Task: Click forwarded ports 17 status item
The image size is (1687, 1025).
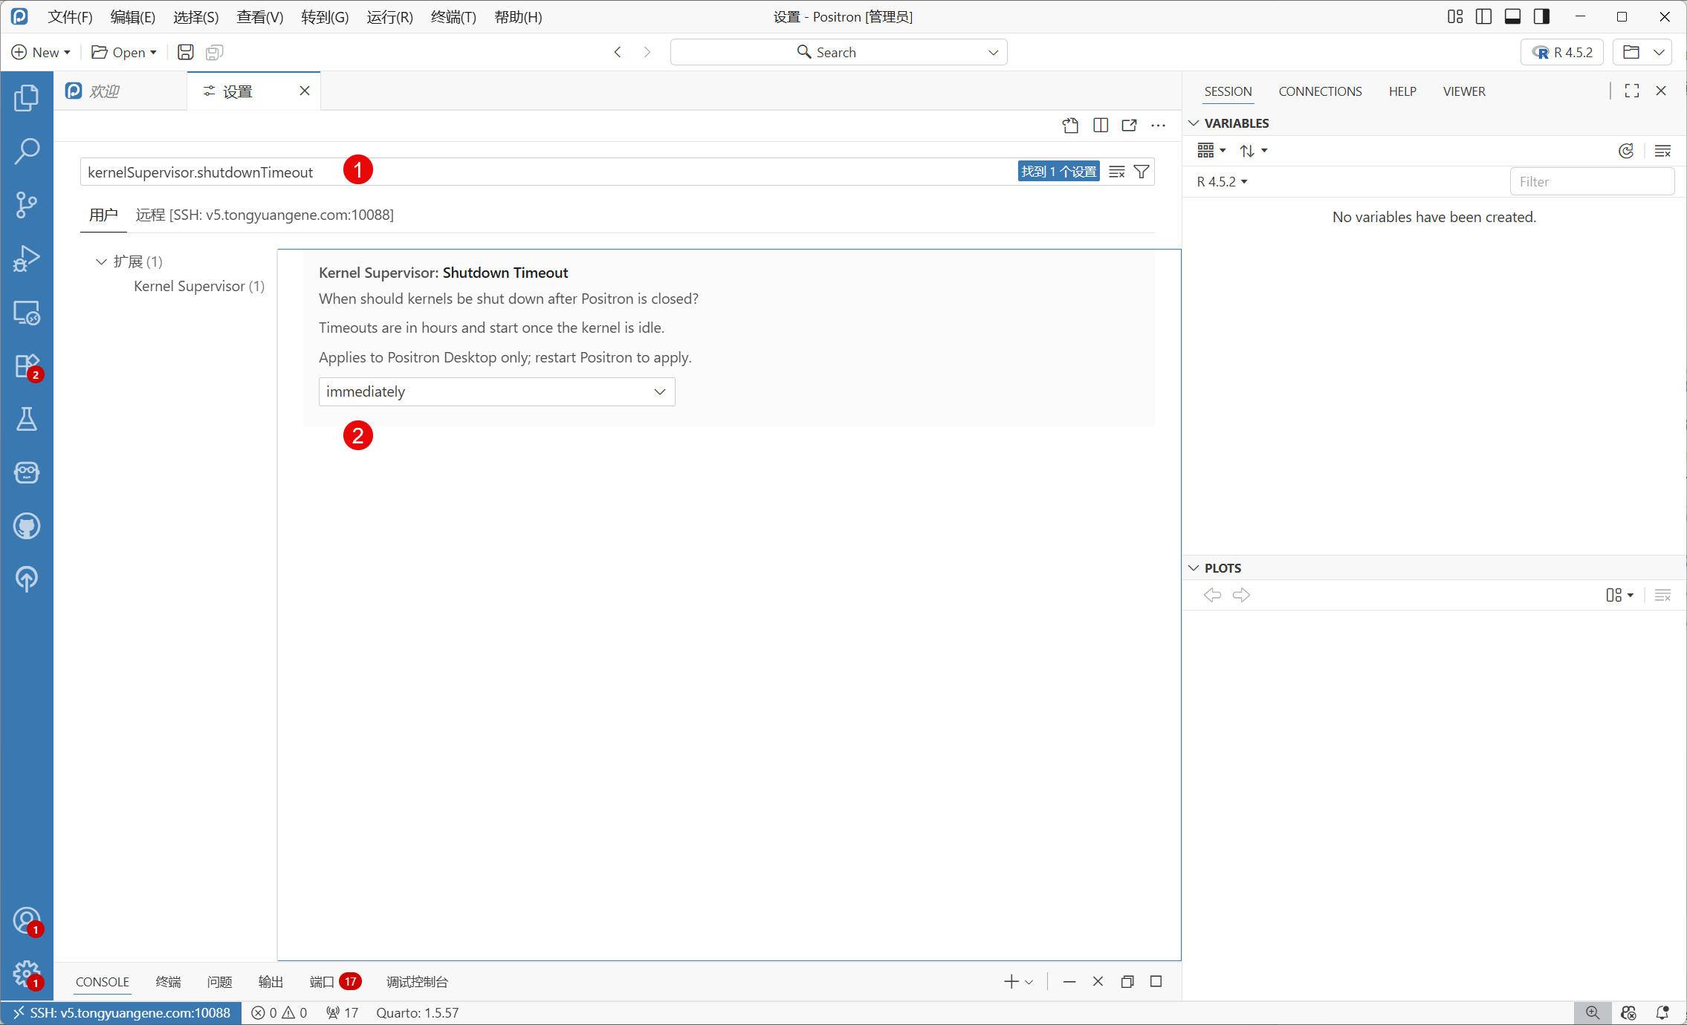Action: [342, 1013]
